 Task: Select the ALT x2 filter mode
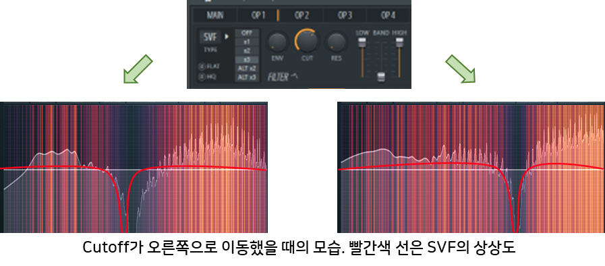[x=247, y=68]
